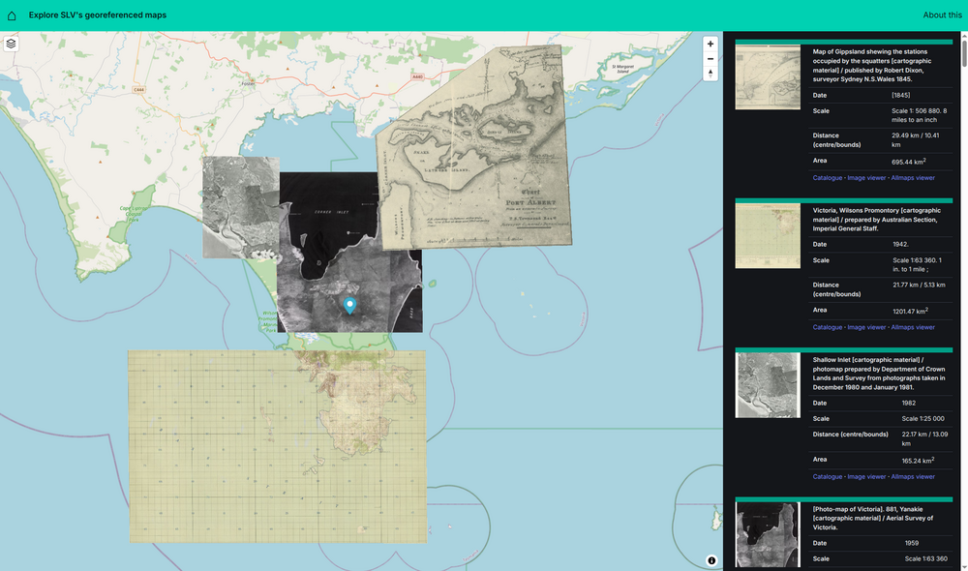Open Allmaps viewer for Wilsons Promontory map
Viewport: 968px width, 571px height.
point(913,327)
